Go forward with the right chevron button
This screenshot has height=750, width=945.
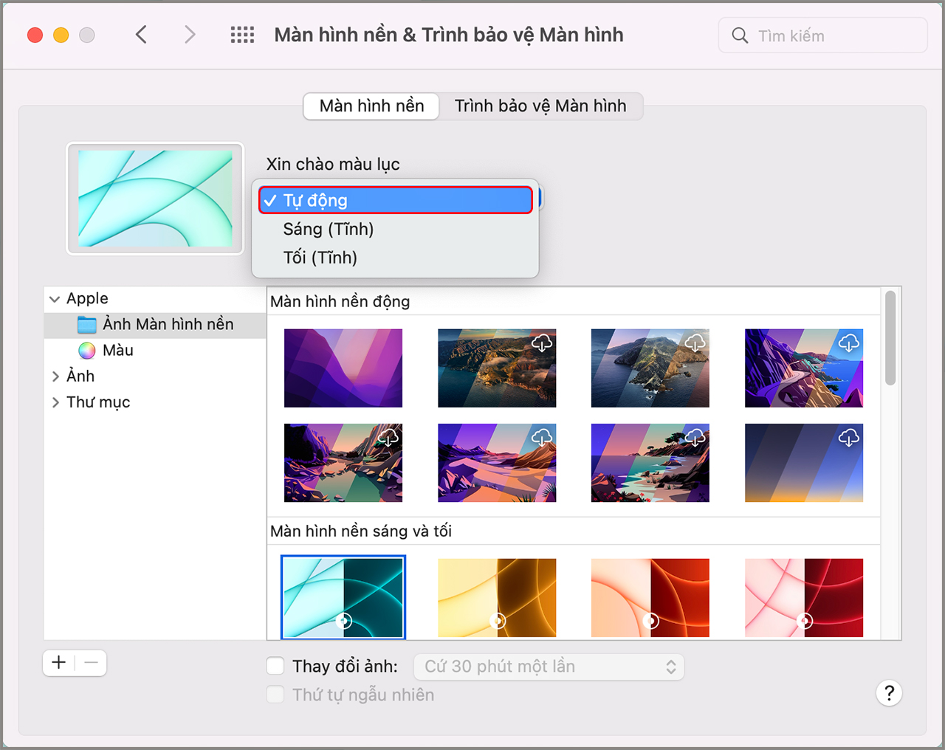(190, 35)
